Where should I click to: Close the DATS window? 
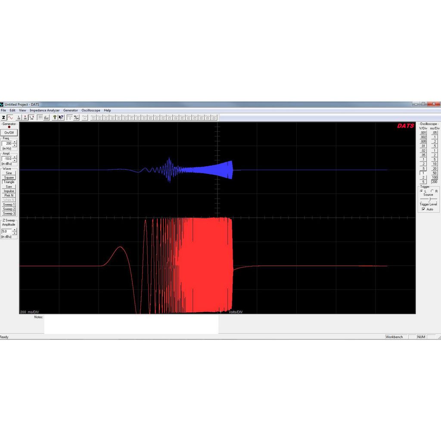(434, 104)
